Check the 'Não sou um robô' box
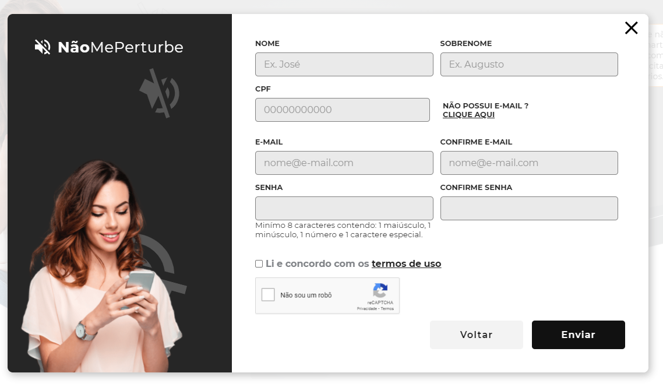This screenshot has height=387, width=663. (x=268, y=294)
